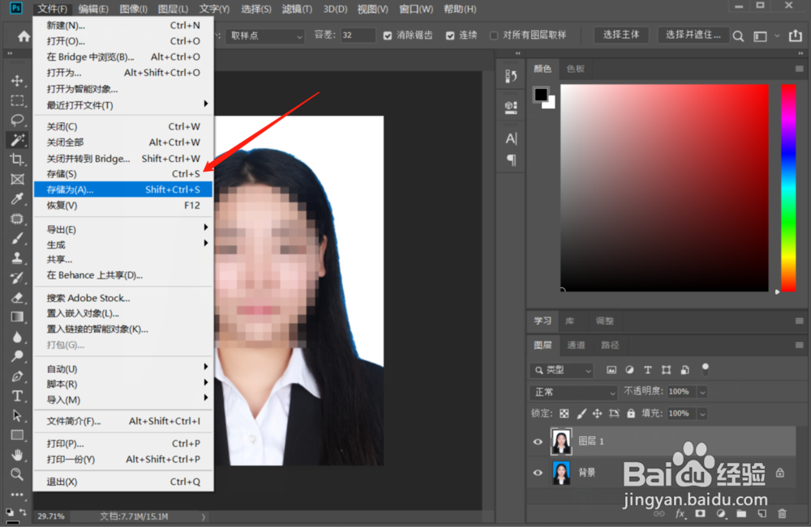This screenshot has height=527, width=811.
Task: Click the 选择主体 button
Action: click(x=620, y=35)
